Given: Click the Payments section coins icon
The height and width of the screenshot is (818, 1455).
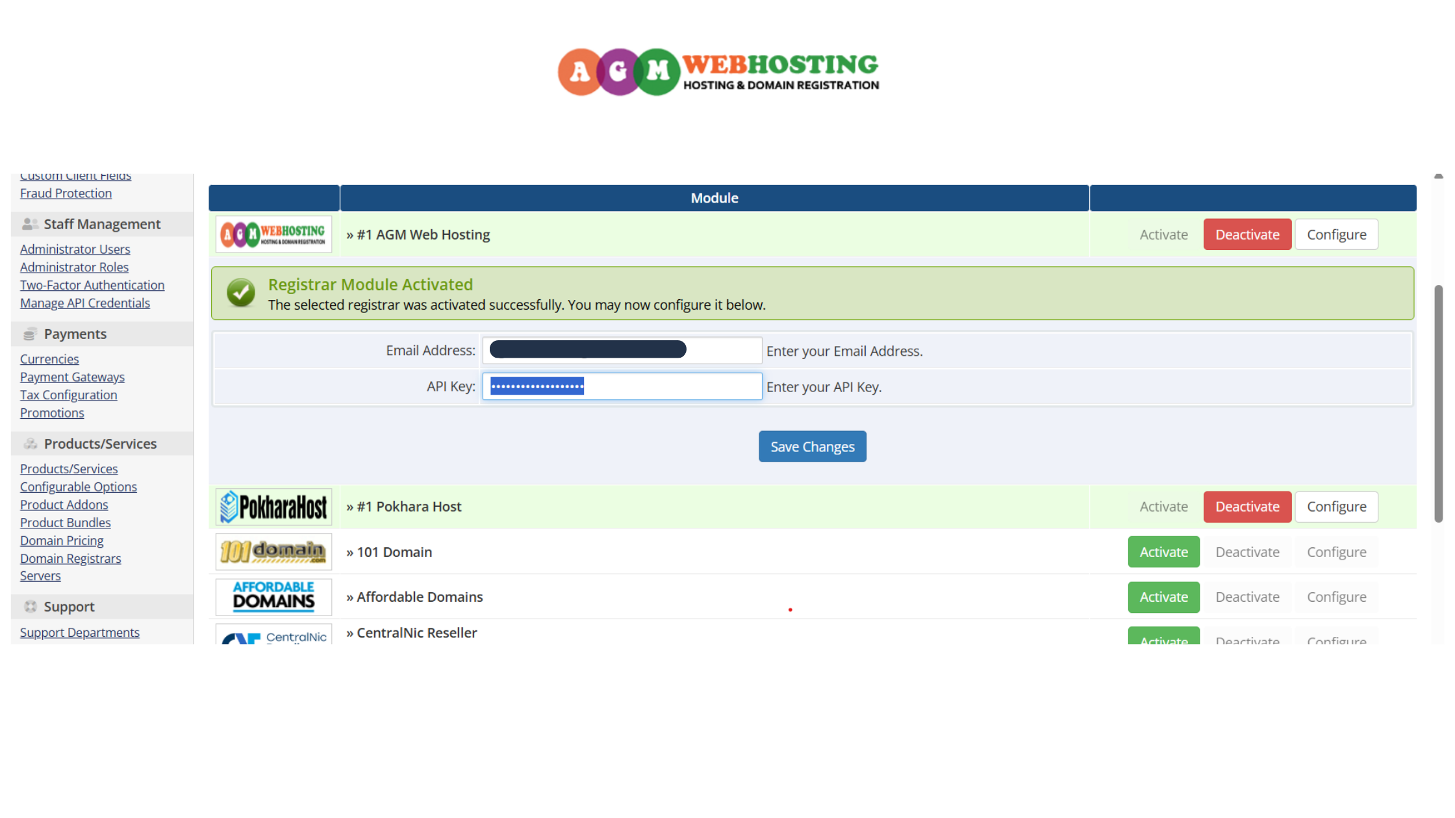Looking at the screenshot, I should coord(30,334).
